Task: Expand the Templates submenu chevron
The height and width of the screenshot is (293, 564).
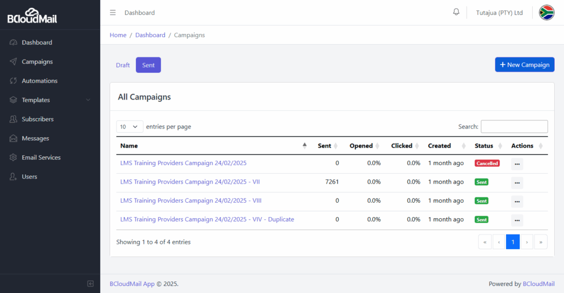Action: (x=88, y=100)
